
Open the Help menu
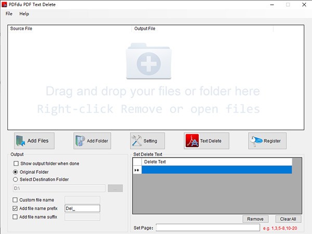click(24, 14)
